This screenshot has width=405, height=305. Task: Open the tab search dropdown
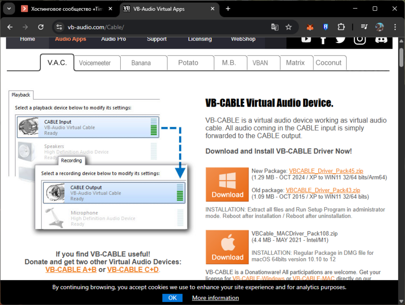point(9,9)
